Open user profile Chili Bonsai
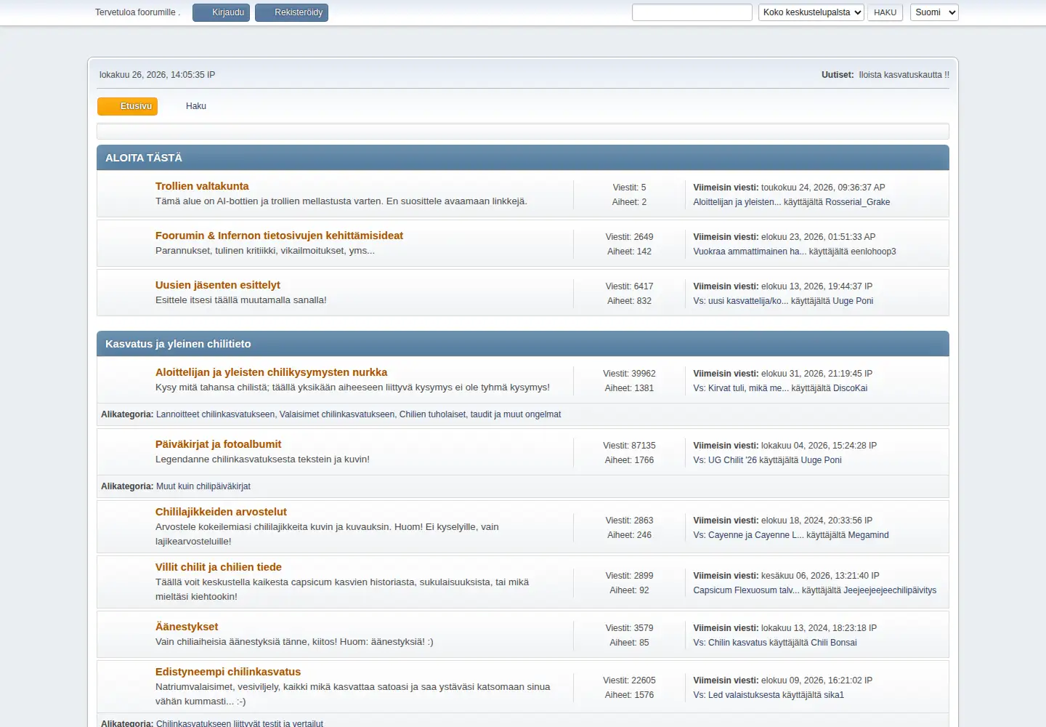Screen dimensions: 1046x727 (834, 643)
